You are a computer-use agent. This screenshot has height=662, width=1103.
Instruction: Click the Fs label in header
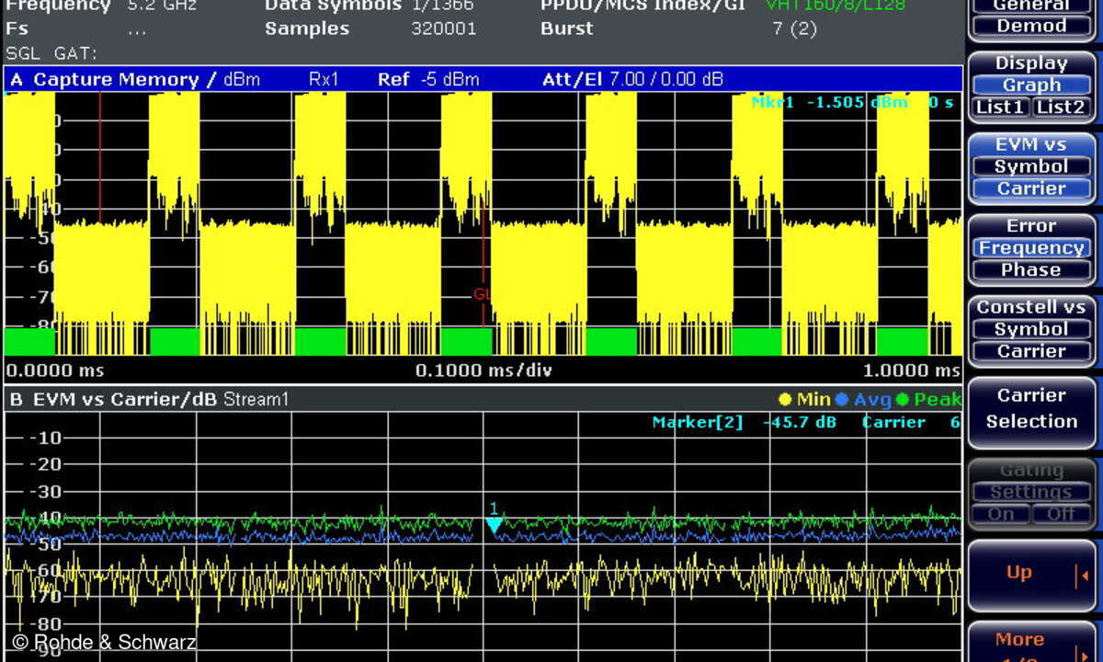coord(17,29)
